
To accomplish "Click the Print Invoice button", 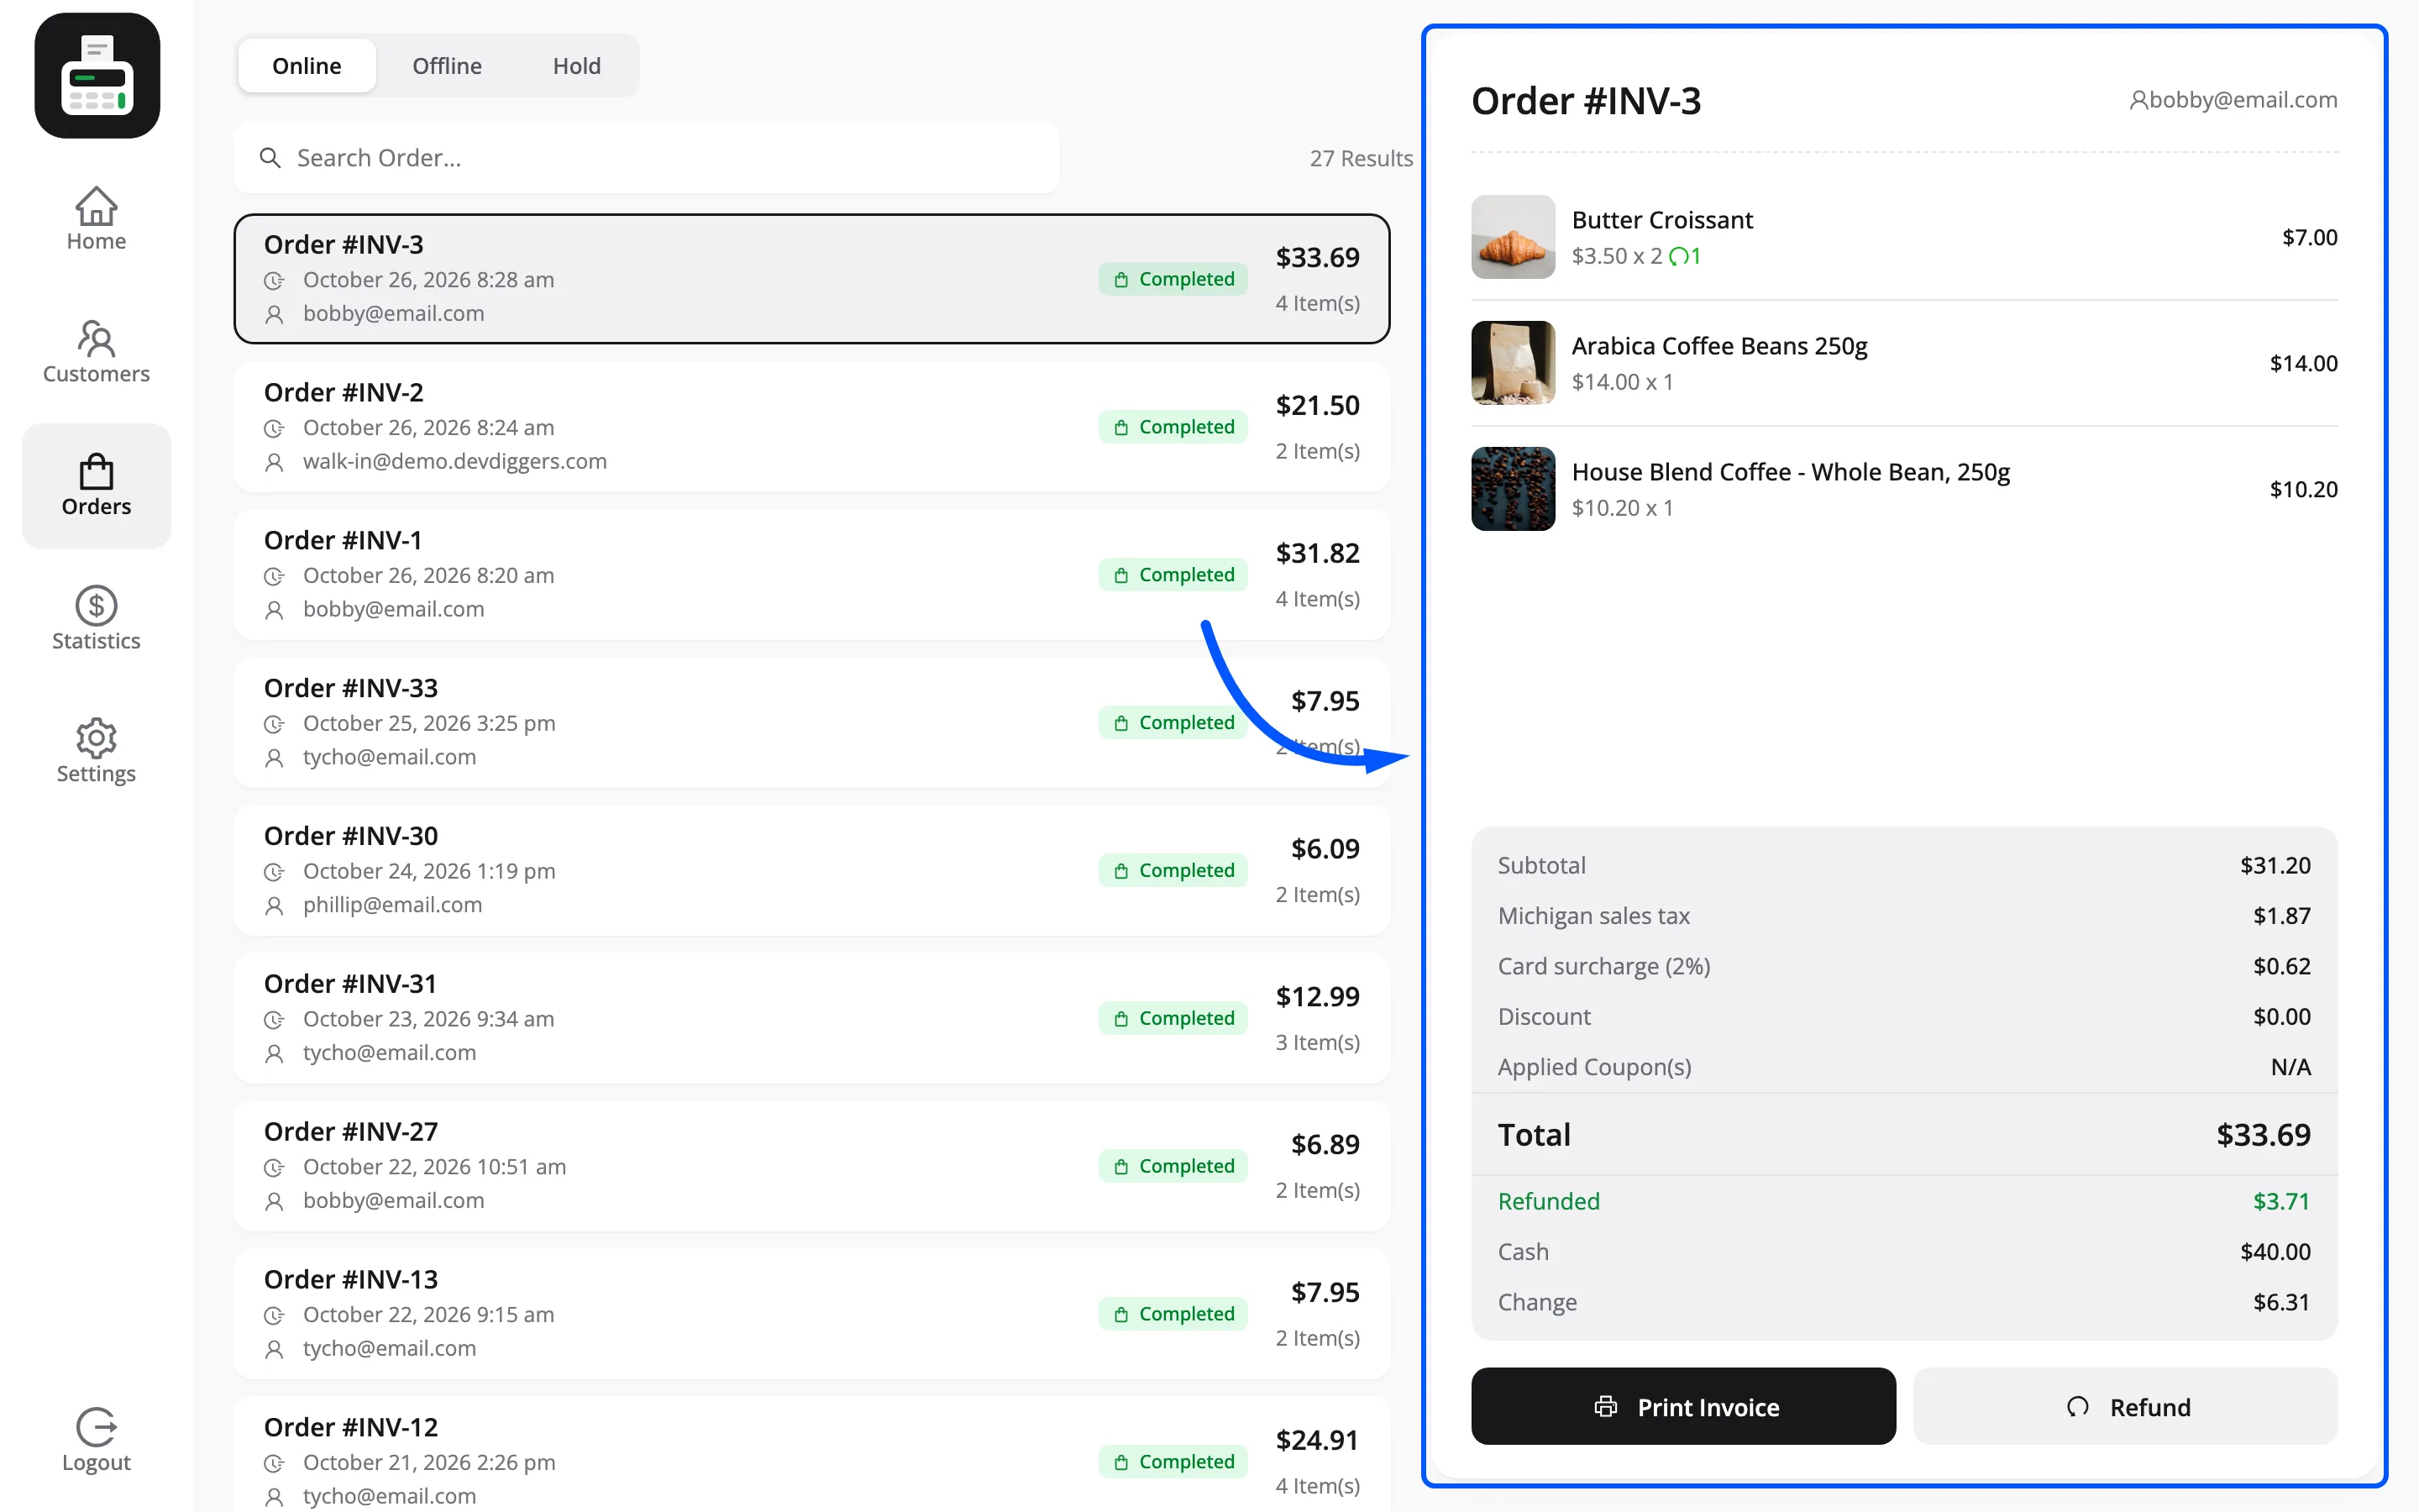I will 1683,1406.
